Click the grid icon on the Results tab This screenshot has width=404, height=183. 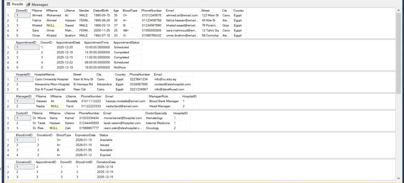pyautogui.click(x=8, y=4)
